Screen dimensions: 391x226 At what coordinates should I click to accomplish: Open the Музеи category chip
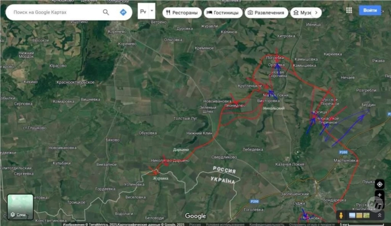(302, 13)
